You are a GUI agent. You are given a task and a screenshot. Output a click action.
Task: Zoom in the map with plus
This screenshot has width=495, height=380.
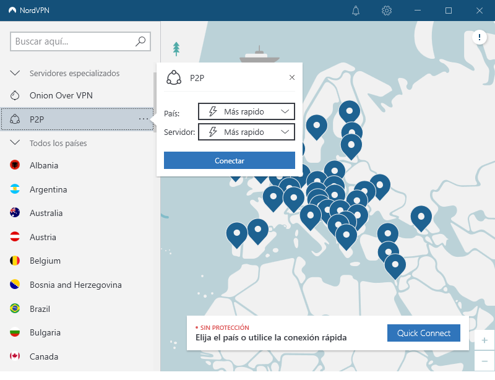484,340
